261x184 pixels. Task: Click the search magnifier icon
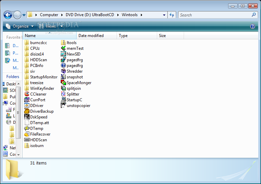point(254,15)
